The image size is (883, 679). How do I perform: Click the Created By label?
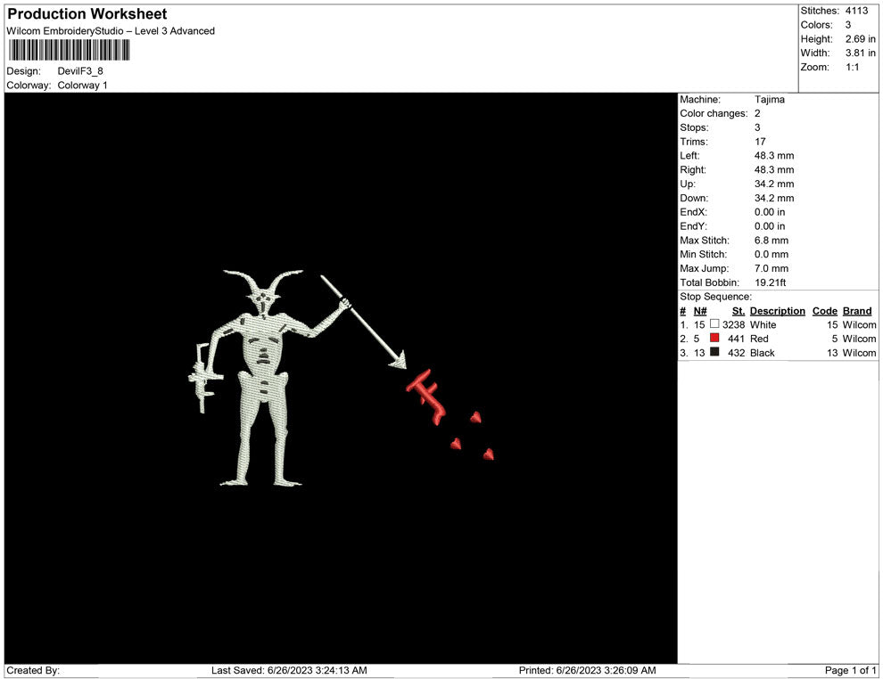pyautogui.click(x=33, y=670)
